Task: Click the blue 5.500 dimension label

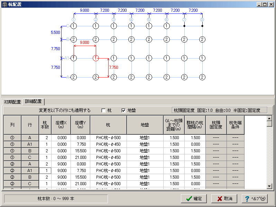Action: click(55, 33)
